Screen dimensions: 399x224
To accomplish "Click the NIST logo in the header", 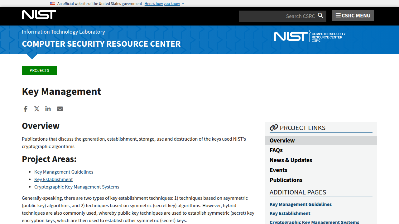I will pyautogui.click(x=39, y=14).
